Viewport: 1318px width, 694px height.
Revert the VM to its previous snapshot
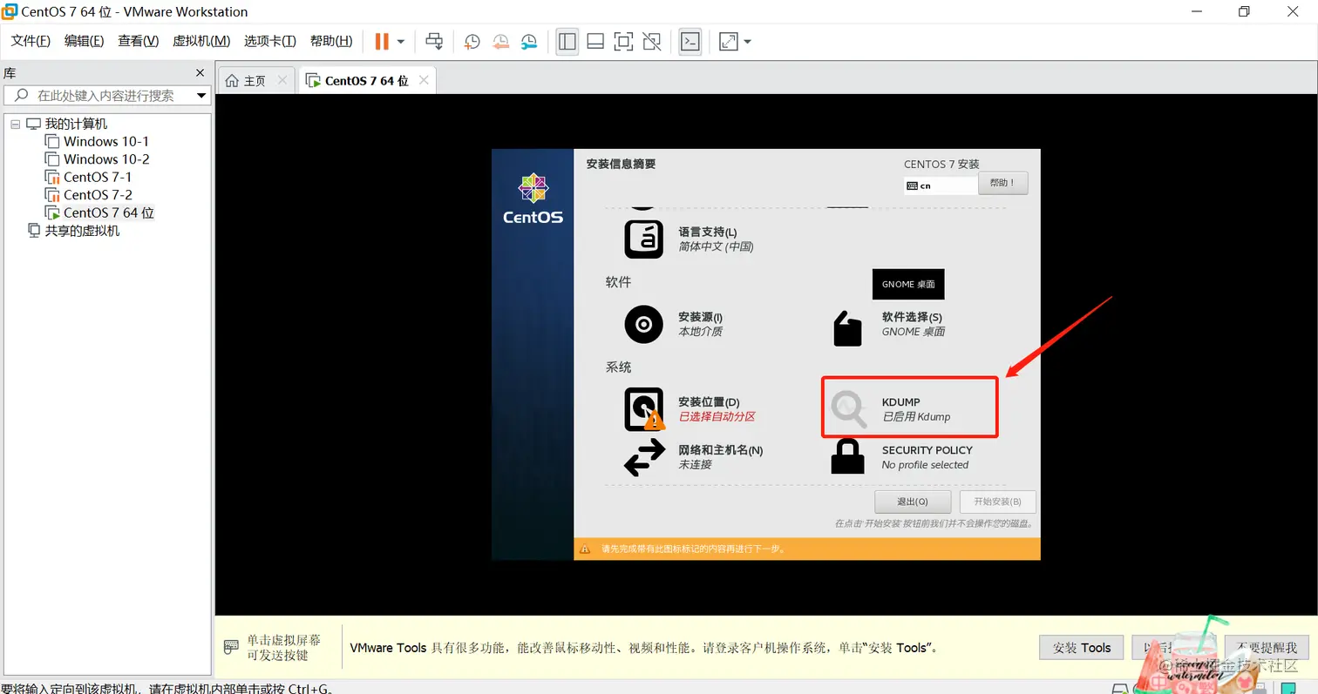click(500, 41)
